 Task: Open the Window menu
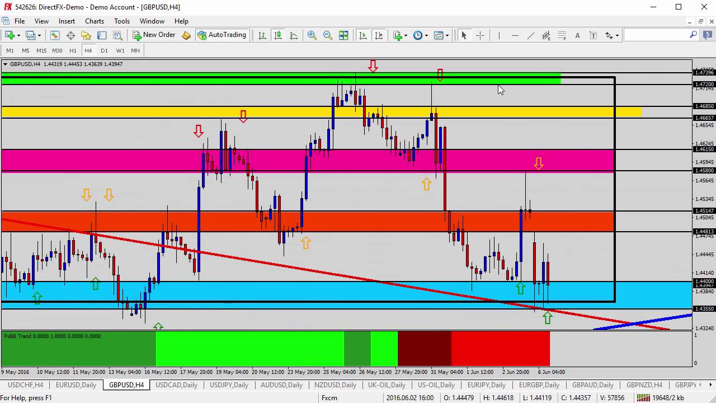tap(152, 21)
